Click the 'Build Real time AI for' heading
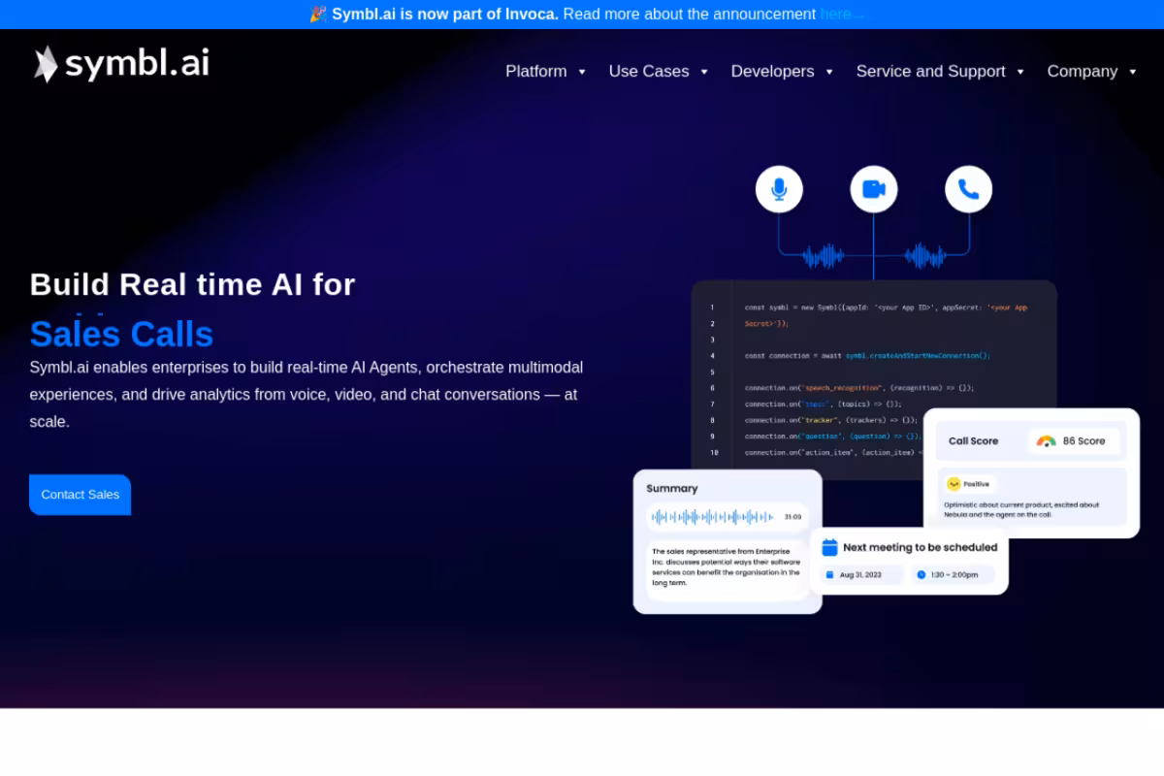Image resolution: width=1164 pixels, height=776 pixels. tap(192, 284)
